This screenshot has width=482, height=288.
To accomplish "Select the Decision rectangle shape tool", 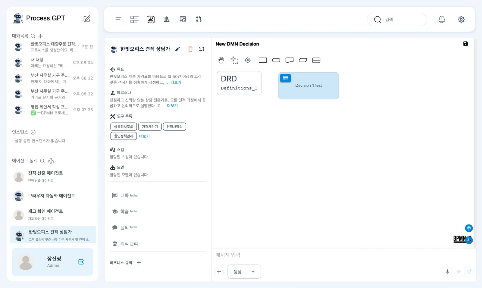I will click(263, 60).
